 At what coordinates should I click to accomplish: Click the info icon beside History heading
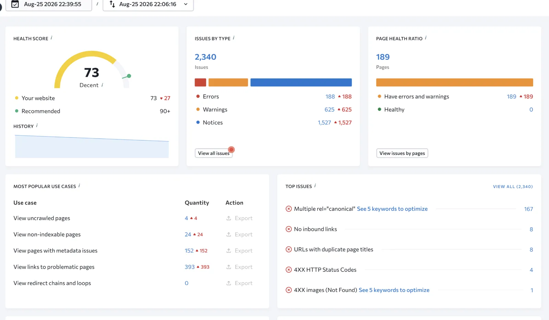(x=37, y=126)
